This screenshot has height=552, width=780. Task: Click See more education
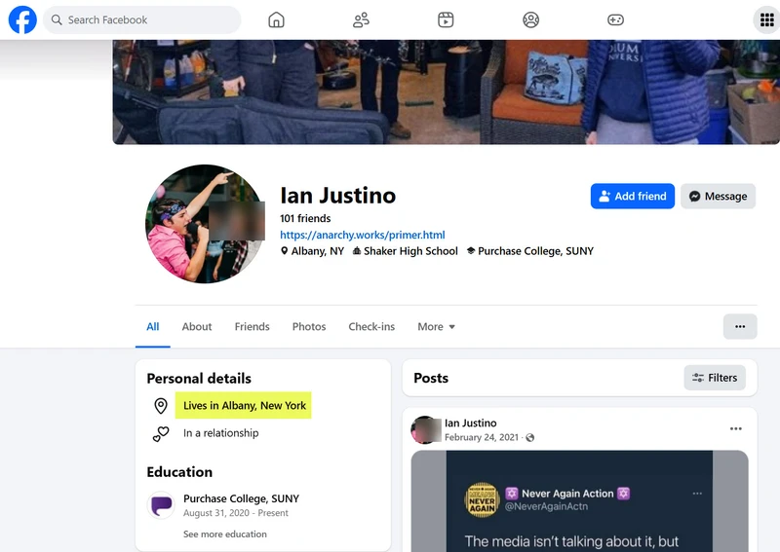(225, 534)
